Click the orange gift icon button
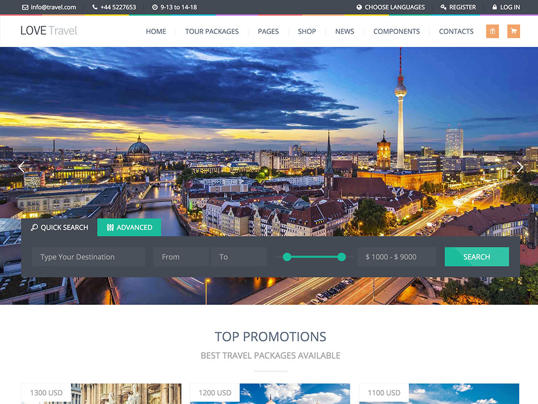This screenshot has width=538, height=404. click(492, 31)
